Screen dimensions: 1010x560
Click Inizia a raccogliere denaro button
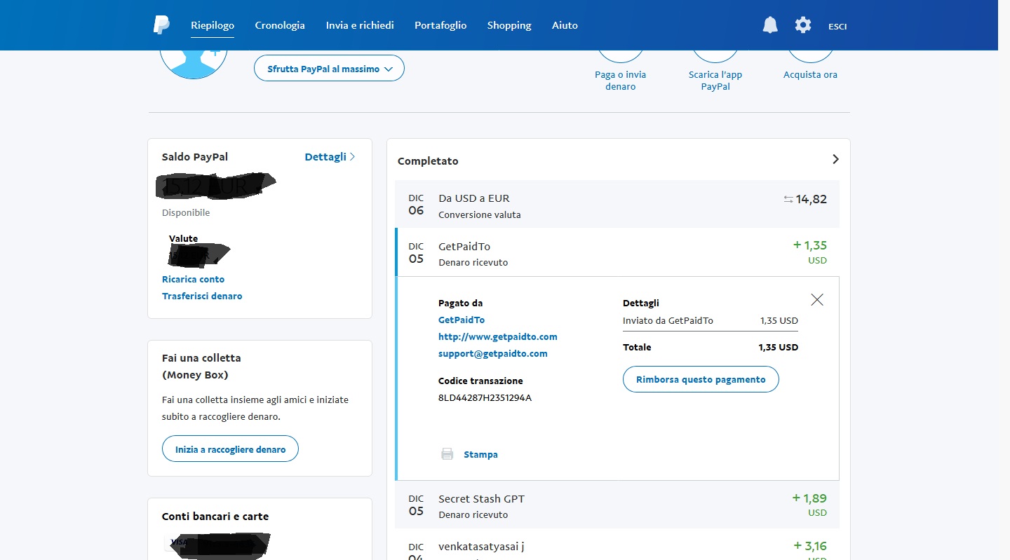[x=230, y=449]
